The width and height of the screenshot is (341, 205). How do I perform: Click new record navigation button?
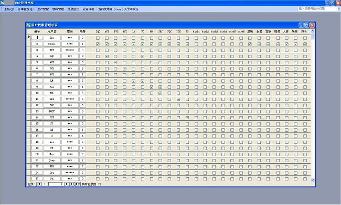coord(78,184)
